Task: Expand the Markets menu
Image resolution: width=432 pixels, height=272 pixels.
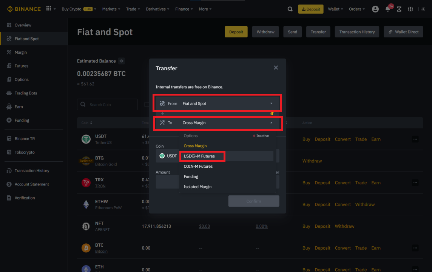Action: pyautogui.click(x=111, y=9)
